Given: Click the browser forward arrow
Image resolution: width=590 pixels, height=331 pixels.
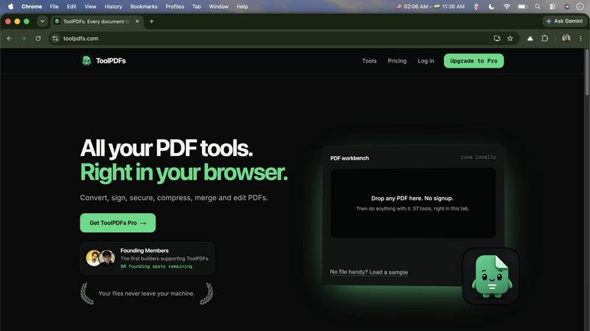Looking at the screenshot, I should [24, 38].
